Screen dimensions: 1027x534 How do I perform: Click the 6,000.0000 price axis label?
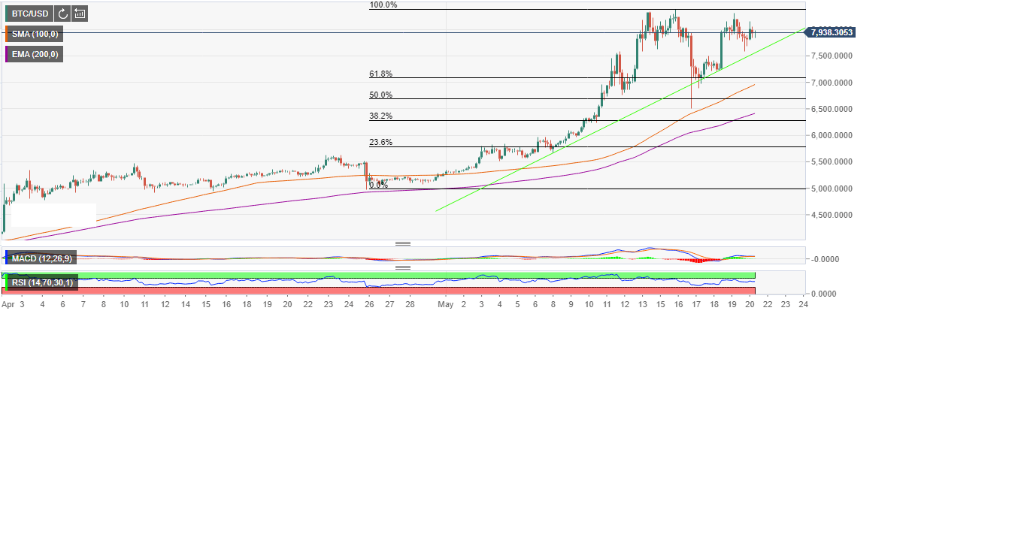coord(832,135)
